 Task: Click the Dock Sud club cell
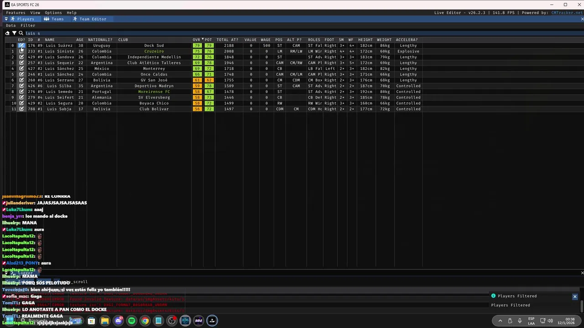click(x=154, y=46)
